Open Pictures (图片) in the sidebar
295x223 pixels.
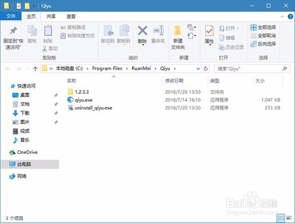[21, 122]
